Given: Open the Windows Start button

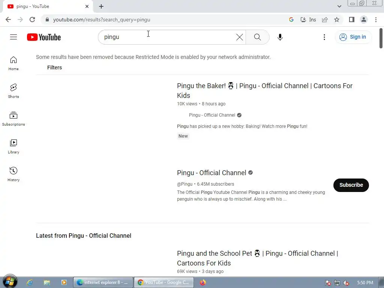Looking at the screenshot, I should [x=10, y=281].
